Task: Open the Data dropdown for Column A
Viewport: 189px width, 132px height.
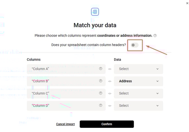Action: coord(139,69)
